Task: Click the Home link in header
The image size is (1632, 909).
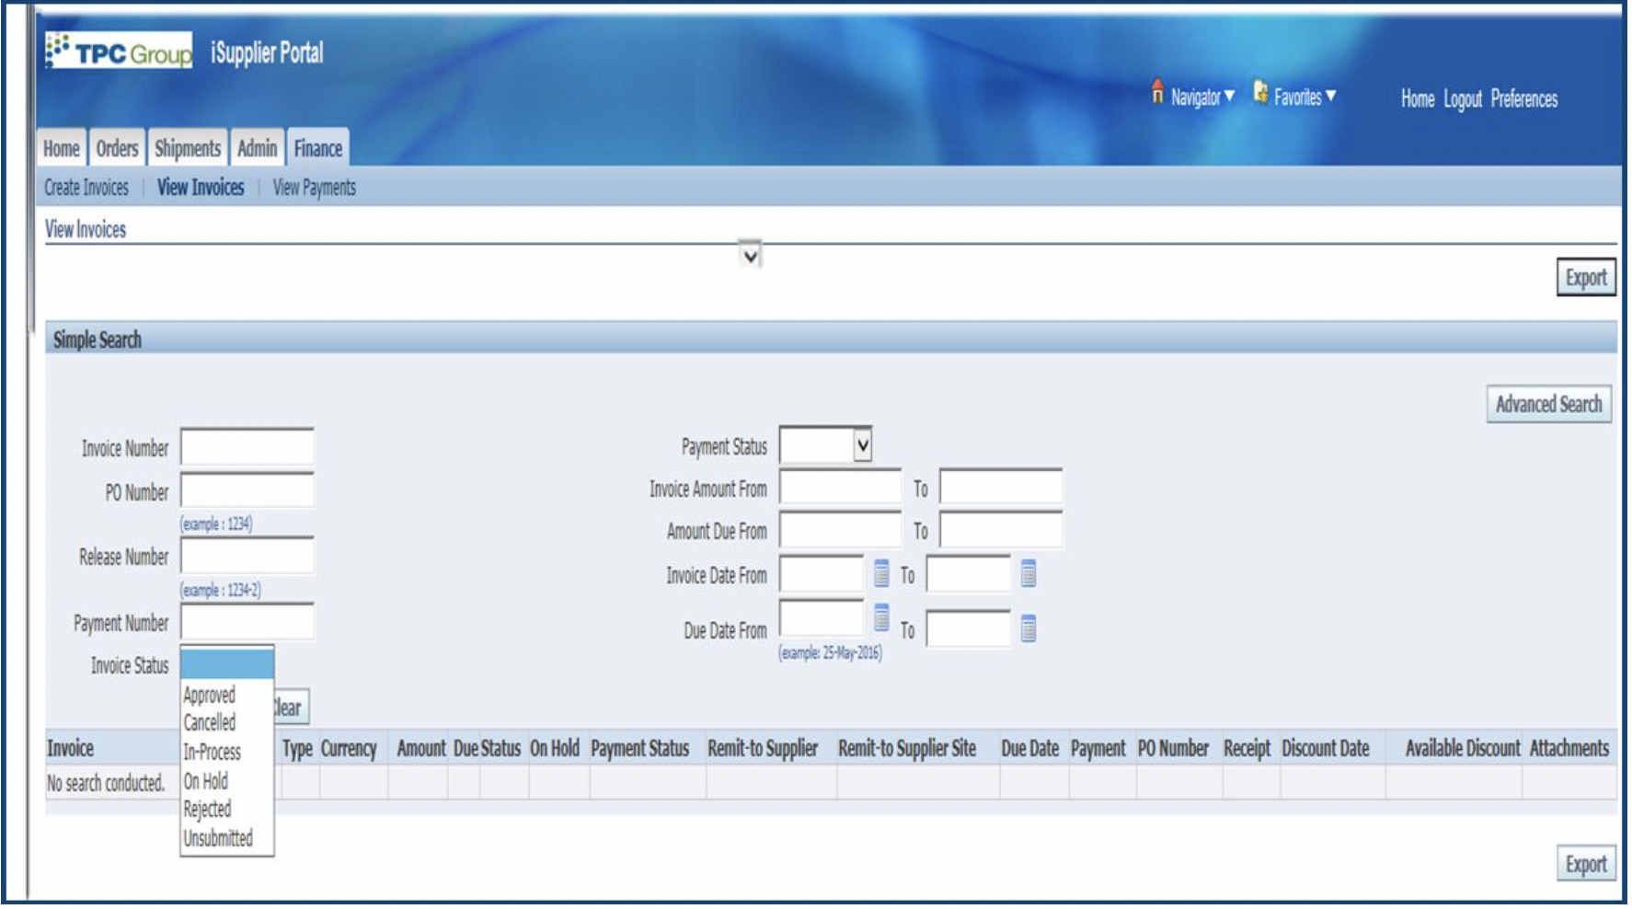Action: tap(1418, 98)
